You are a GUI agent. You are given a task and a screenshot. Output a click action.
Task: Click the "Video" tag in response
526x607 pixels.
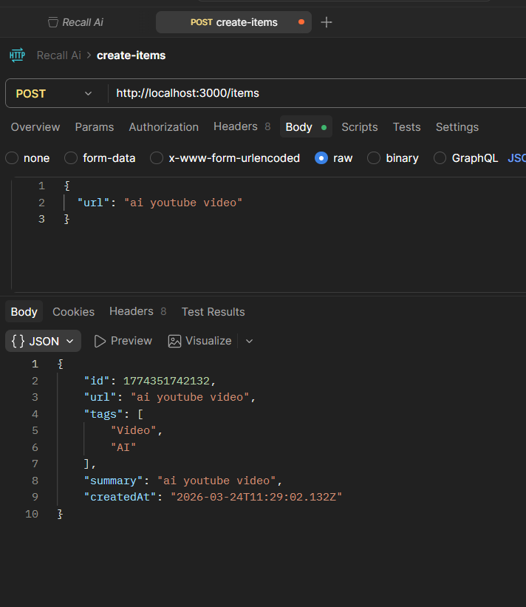[133, 430]
